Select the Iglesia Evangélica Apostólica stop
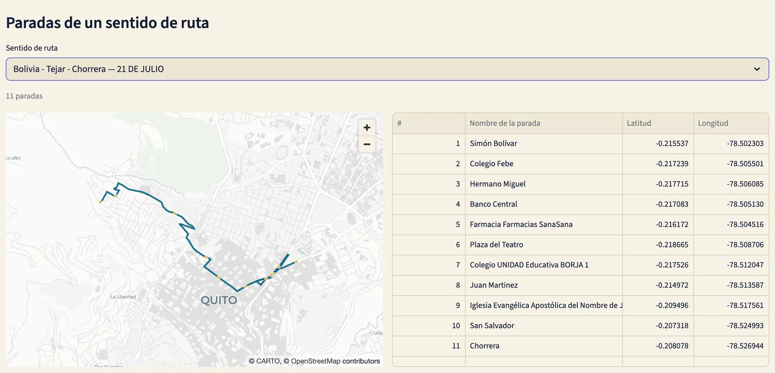 point(580,306)
